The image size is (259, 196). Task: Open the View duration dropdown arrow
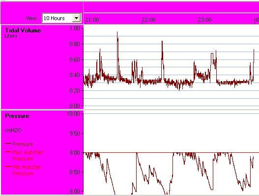(x=76, y=18)
